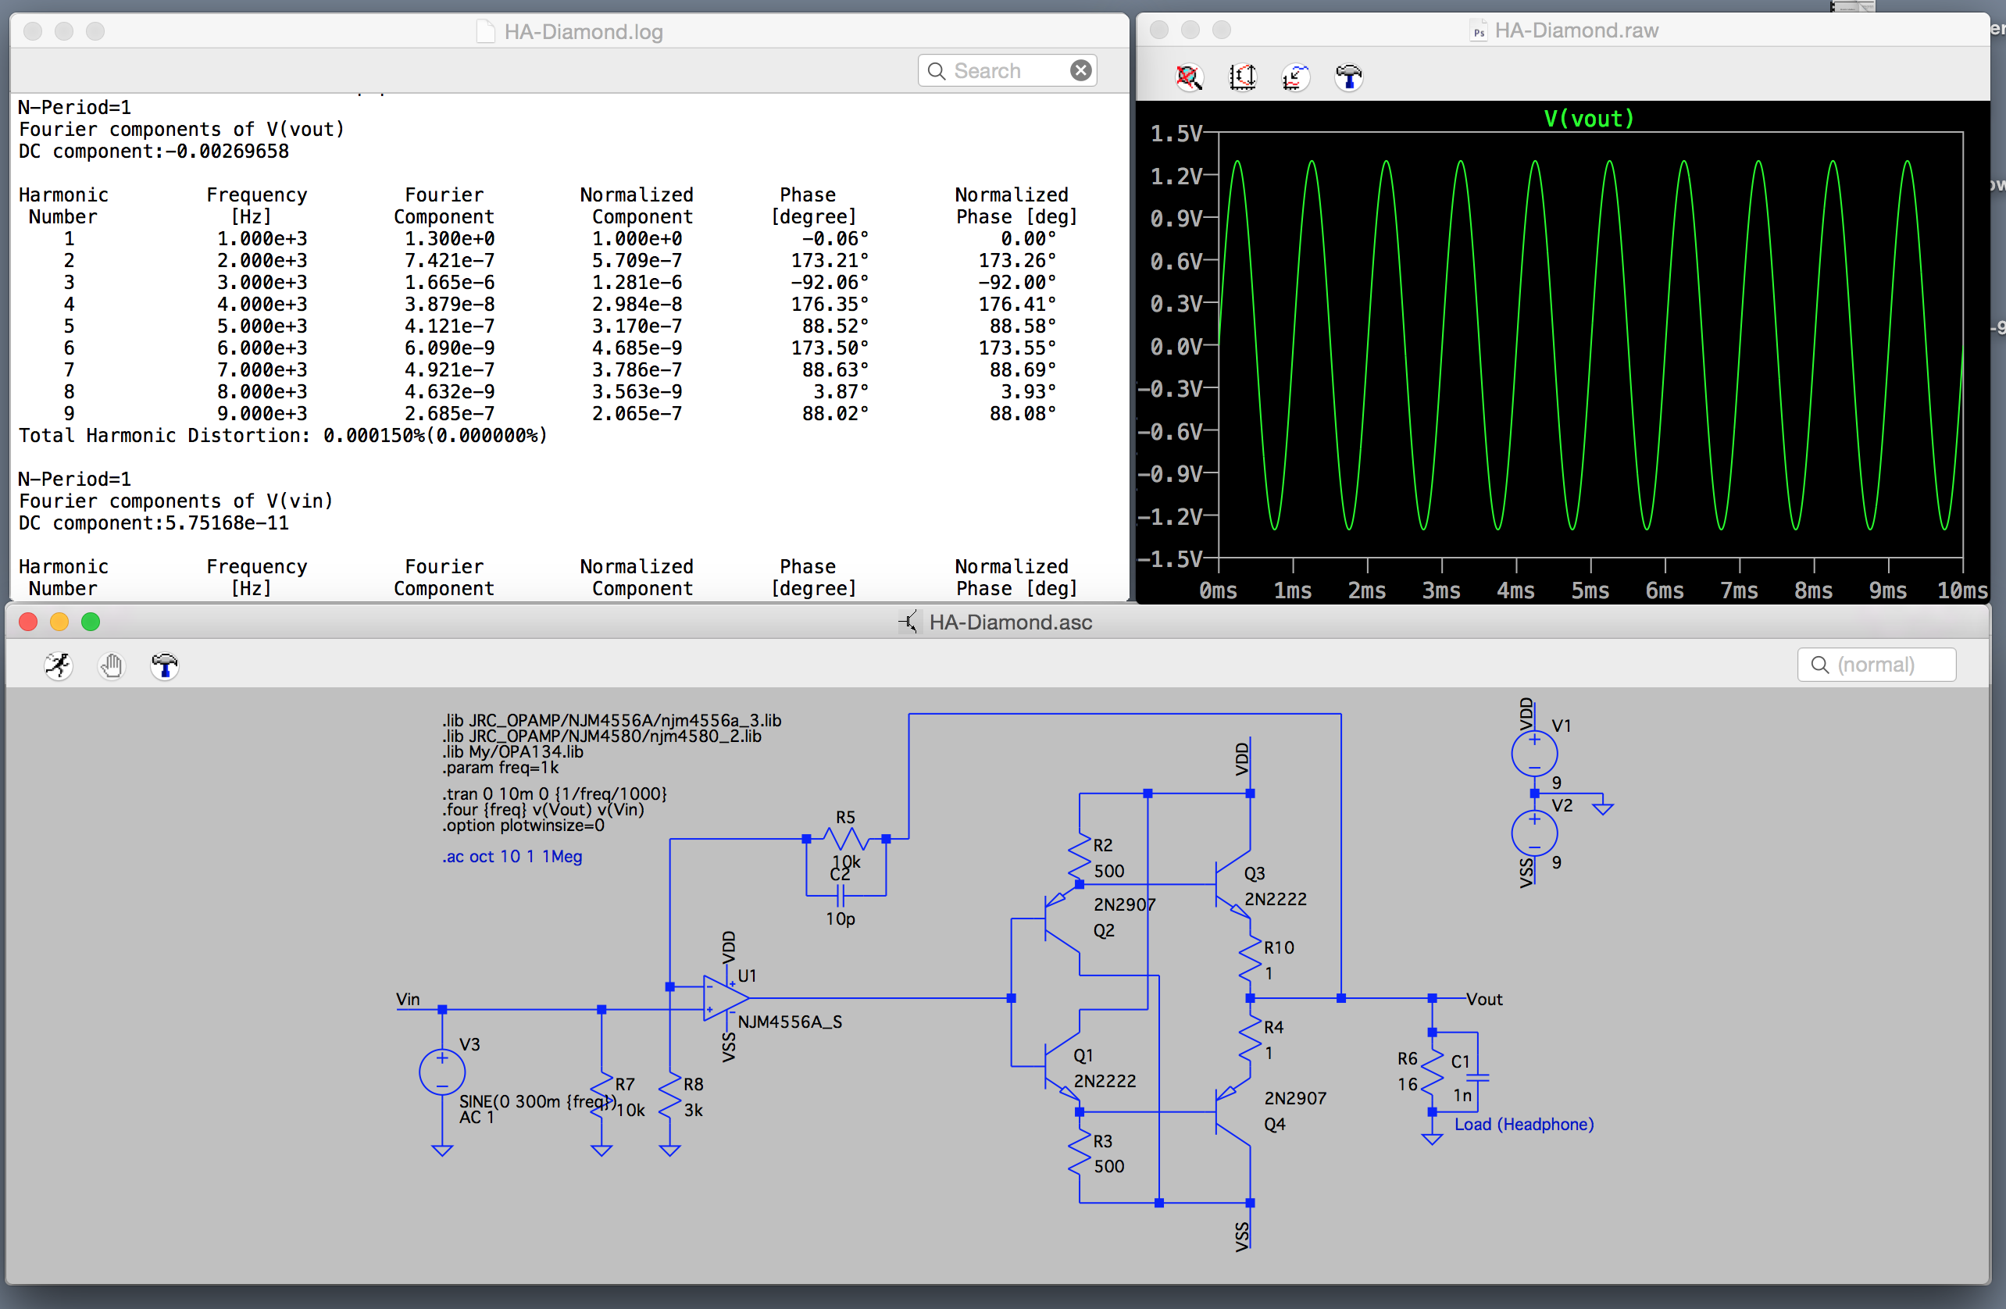Click the HA-Diamond.log document title icon

pyautogui.click(x=485, y=31)
